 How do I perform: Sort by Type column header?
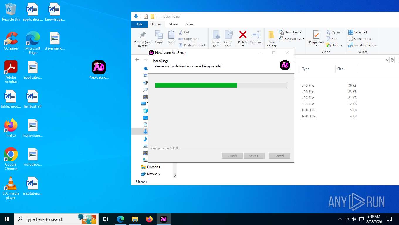(x=318, y=69)
